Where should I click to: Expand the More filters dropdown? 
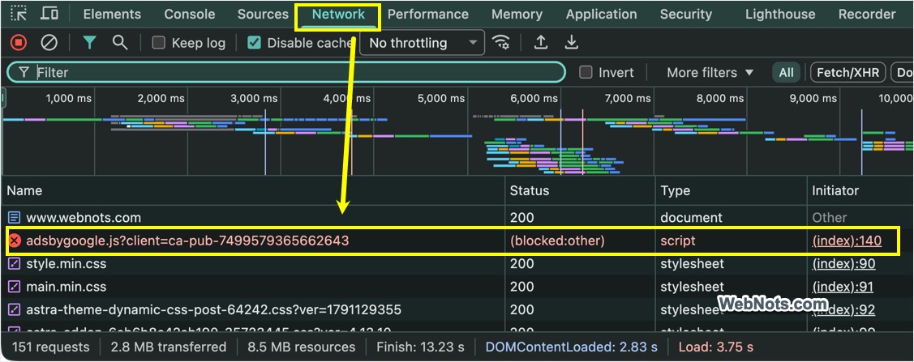coord(710,73)
